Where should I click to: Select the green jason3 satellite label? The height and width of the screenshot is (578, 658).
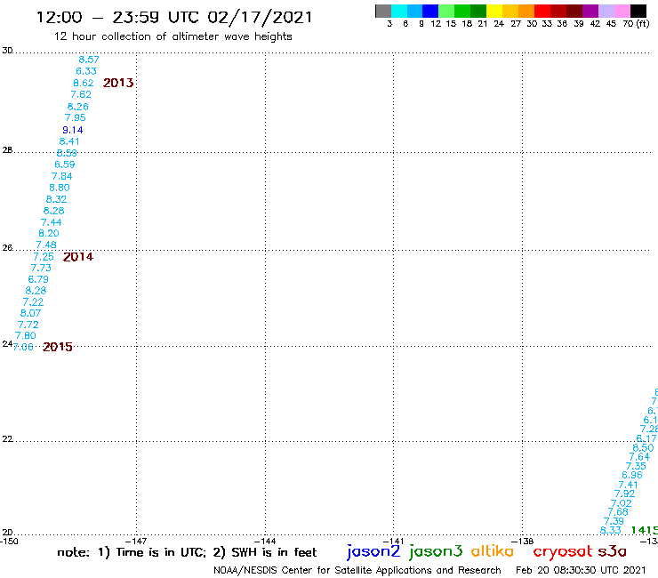(436, 551)
